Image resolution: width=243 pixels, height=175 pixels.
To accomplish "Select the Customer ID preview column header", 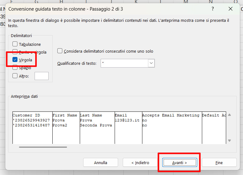I will pyautogui.click(x=26, y=115).
